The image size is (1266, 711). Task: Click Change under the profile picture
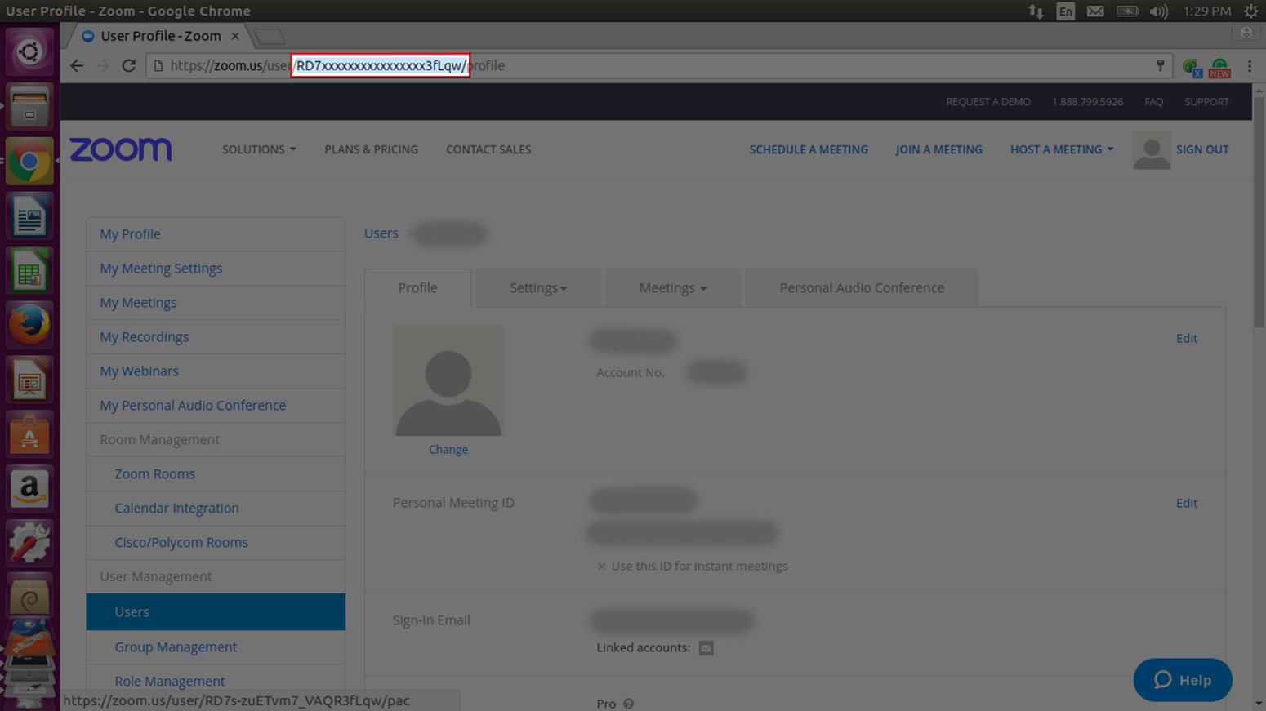(x=448, y=450)
